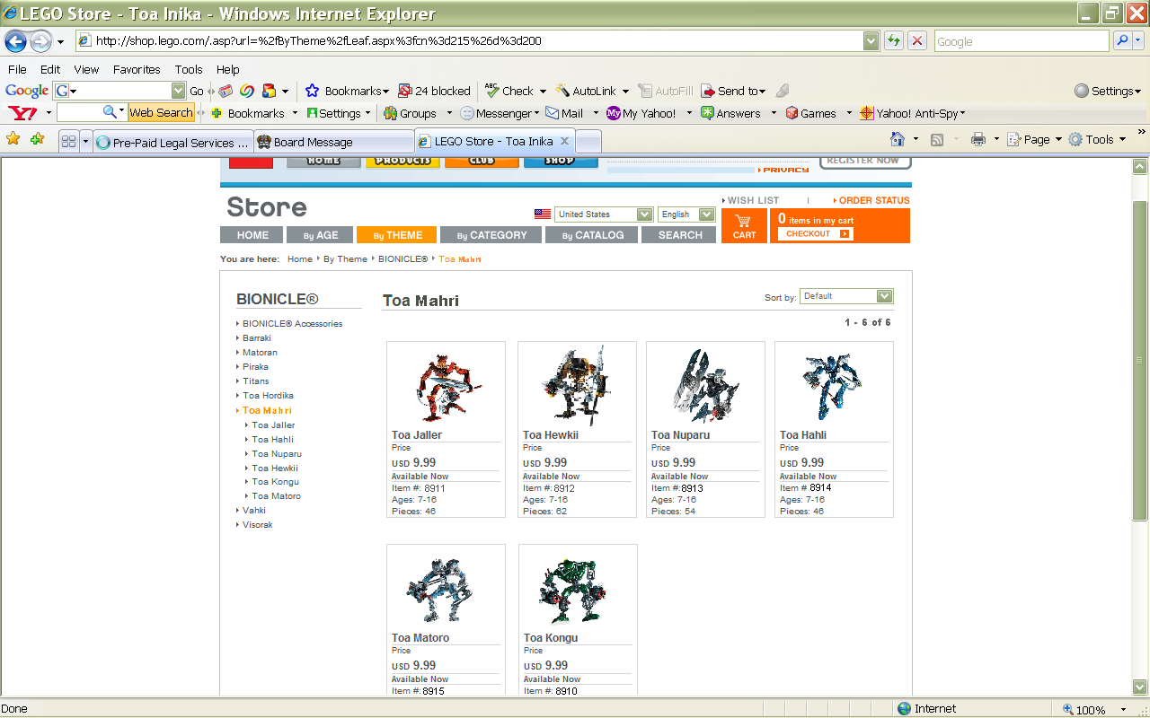Select Vahki in the sidebar list

(254, 511)
